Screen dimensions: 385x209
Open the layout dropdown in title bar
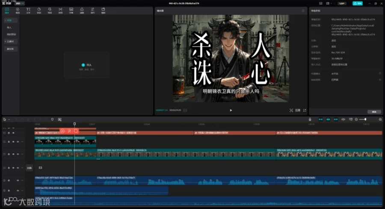coord(329,3)
